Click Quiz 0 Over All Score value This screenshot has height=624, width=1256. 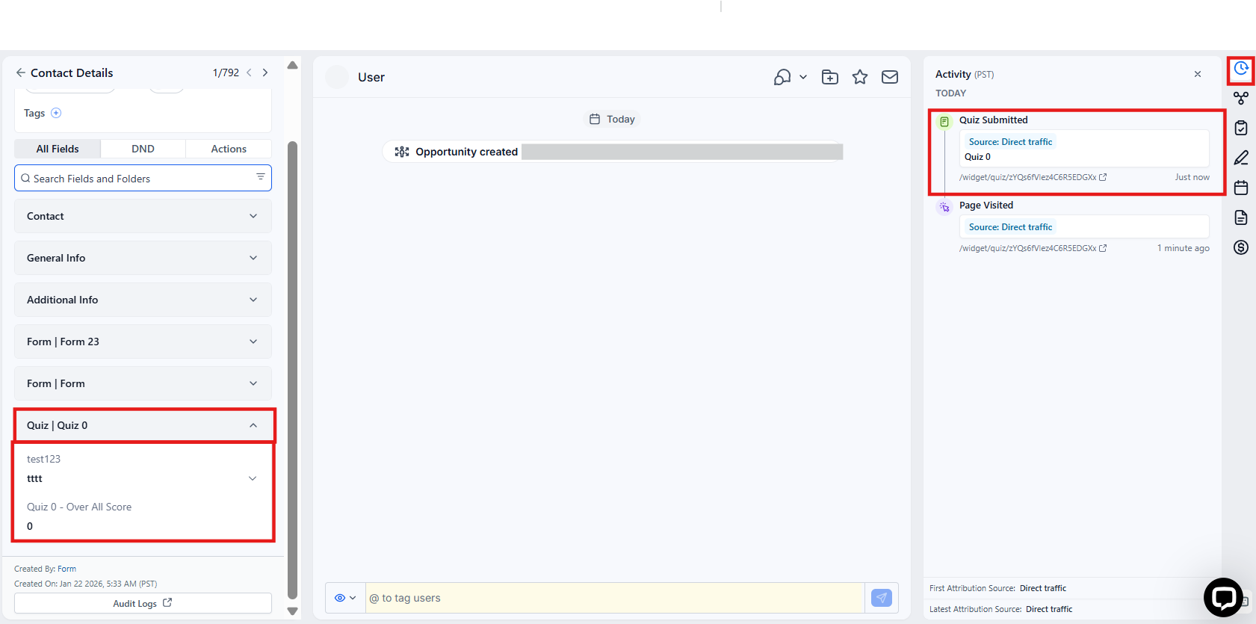[x=30, y=526]
